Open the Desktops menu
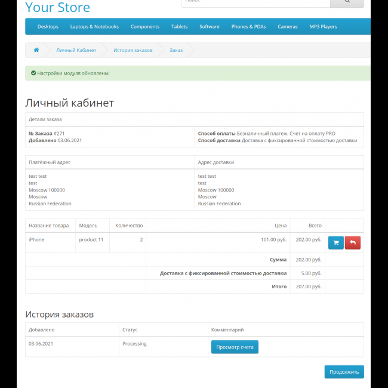Screen dimensions: 388x388 pos(48,27)
